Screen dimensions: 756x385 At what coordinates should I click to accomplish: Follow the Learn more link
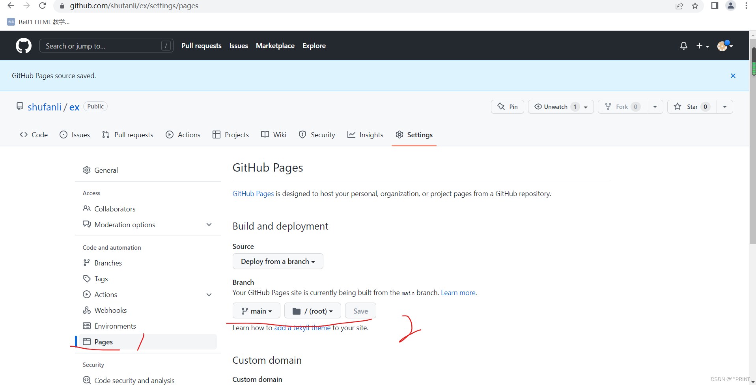[458, 293]
